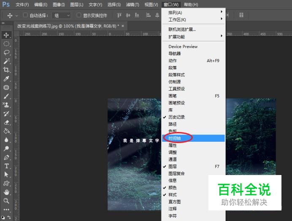
Task: Select the Blur tool
Action: point(6,140)
